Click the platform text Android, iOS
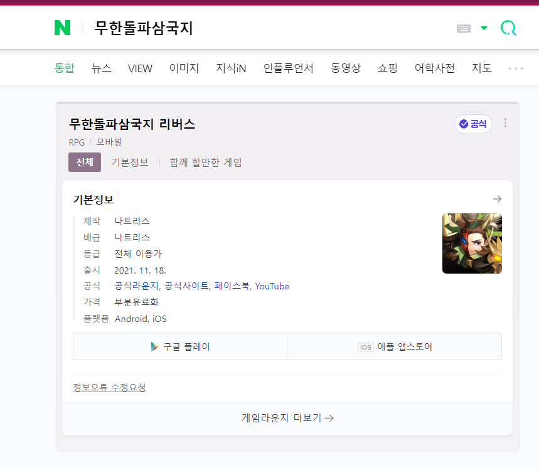The image size is (539, 470). click(x=141, y=319)
